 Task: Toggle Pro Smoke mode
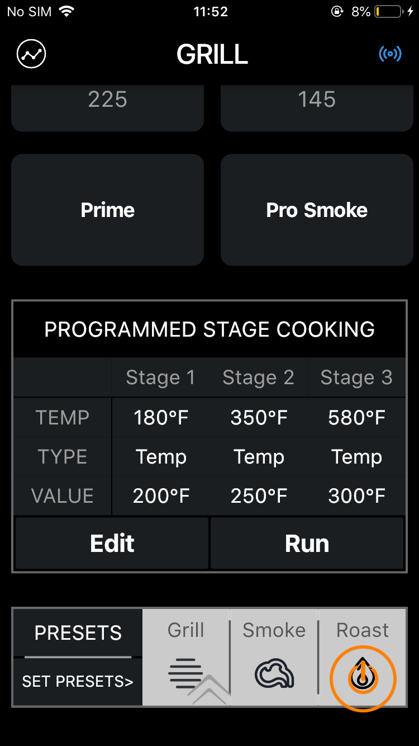(x=317, y=210)
